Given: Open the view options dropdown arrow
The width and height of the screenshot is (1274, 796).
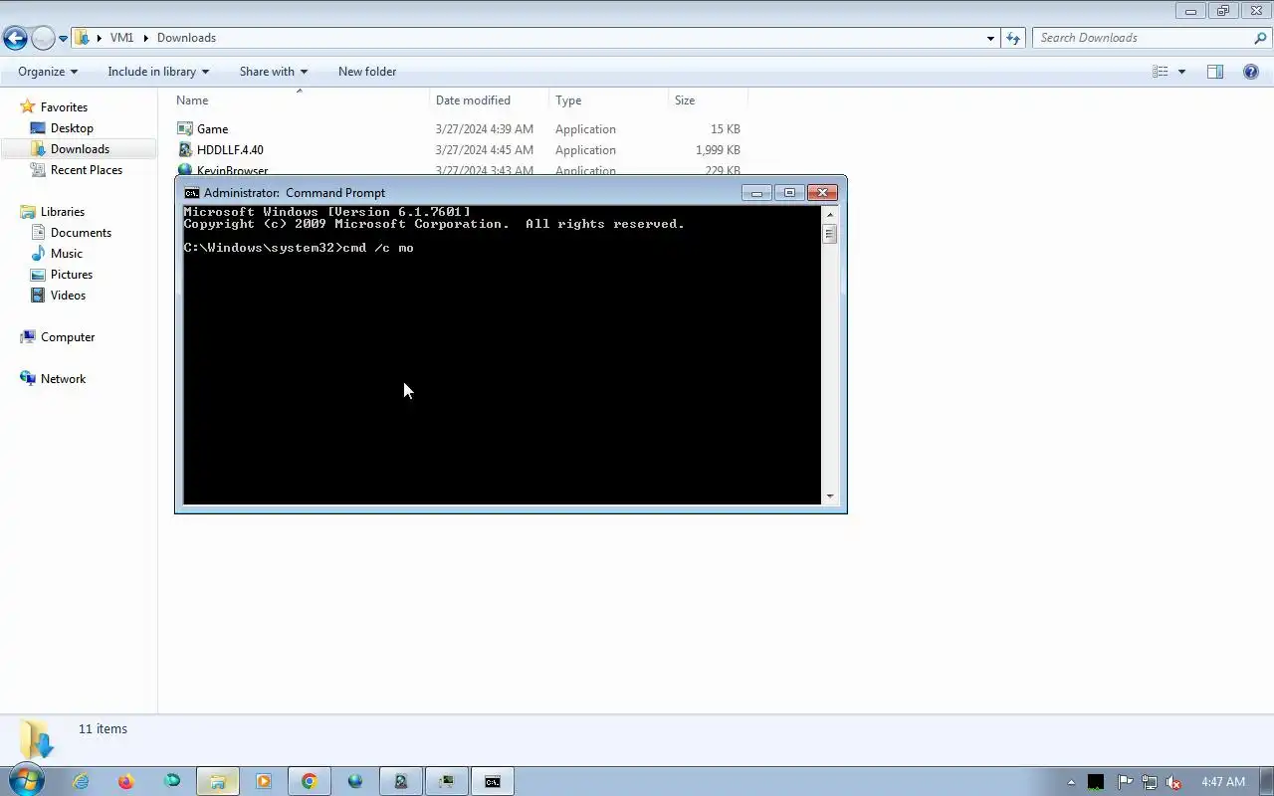Looking at the screenshot, I should [1181, 72].
